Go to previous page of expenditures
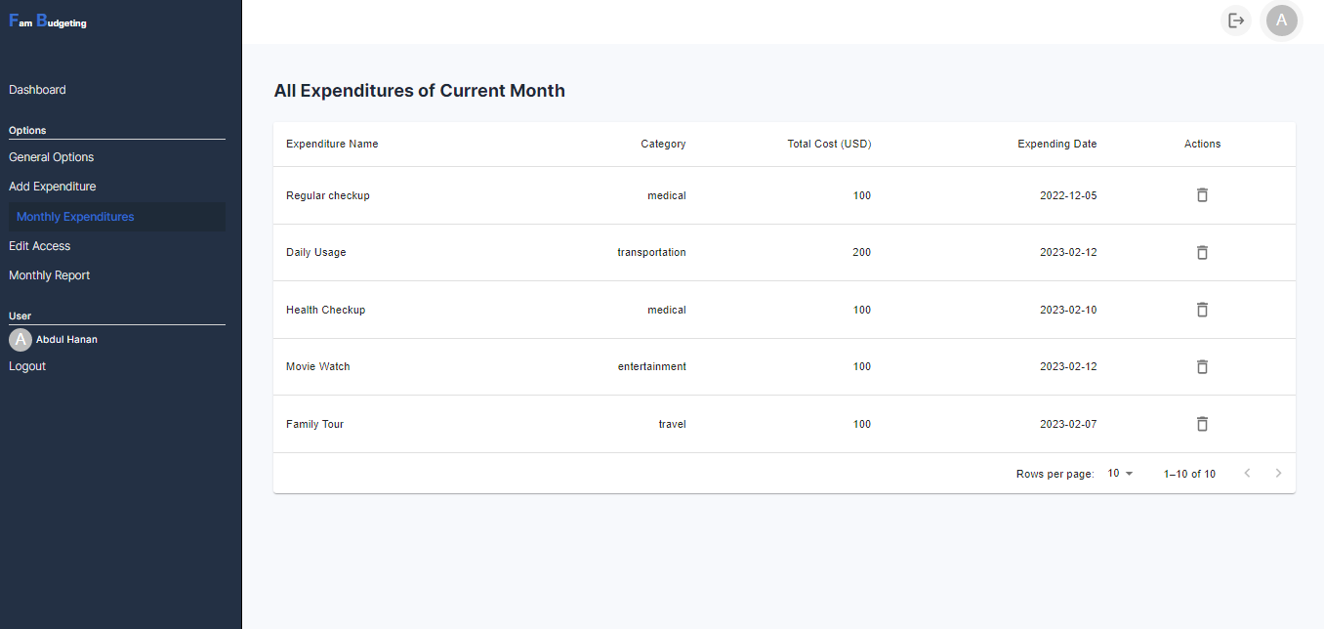The width and height of the screenshot is (1324, 629). click(1247, 474)
